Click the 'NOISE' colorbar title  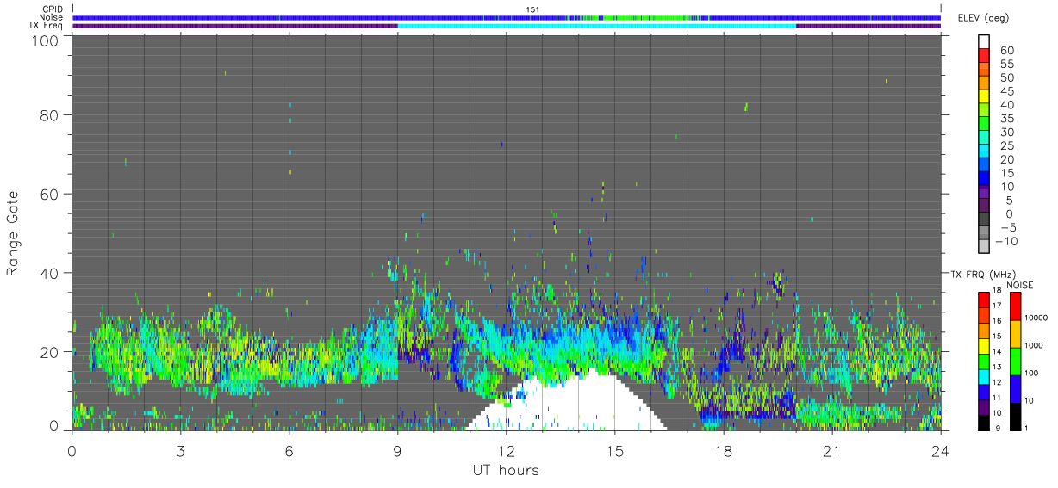point(1020,285)
